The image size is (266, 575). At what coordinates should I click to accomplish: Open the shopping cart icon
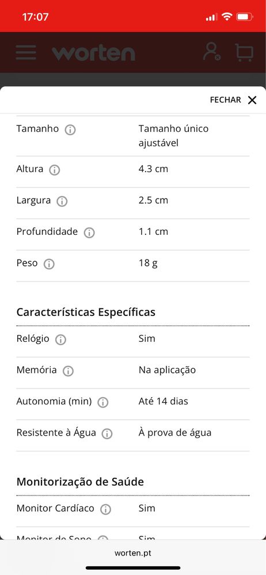[244, 52]
